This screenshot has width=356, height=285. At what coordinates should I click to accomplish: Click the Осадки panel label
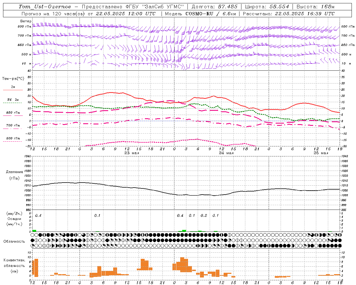(14, 219)
